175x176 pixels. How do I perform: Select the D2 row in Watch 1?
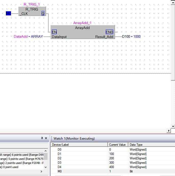pyautogui.click(x=60, y=158)
